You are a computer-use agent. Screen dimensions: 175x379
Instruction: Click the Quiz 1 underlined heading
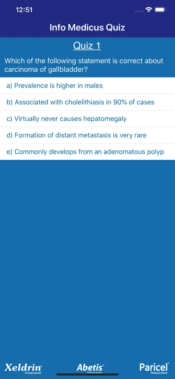(87, 46)
